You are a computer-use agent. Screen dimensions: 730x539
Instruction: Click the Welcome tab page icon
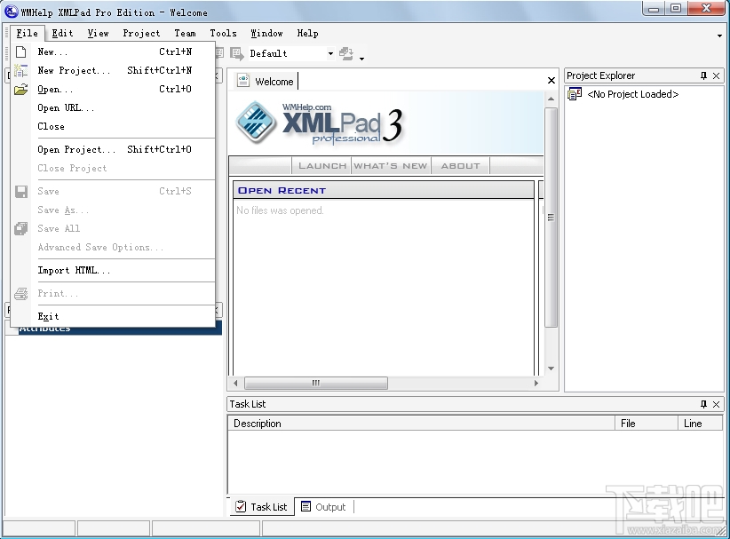point(243,81)
